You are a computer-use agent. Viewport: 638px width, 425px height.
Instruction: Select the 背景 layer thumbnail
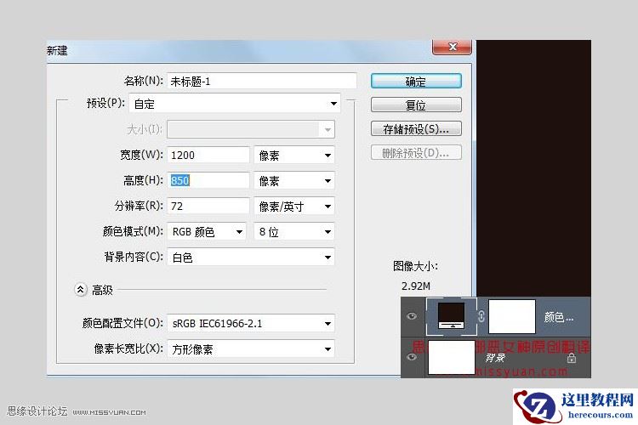[451, 357]
